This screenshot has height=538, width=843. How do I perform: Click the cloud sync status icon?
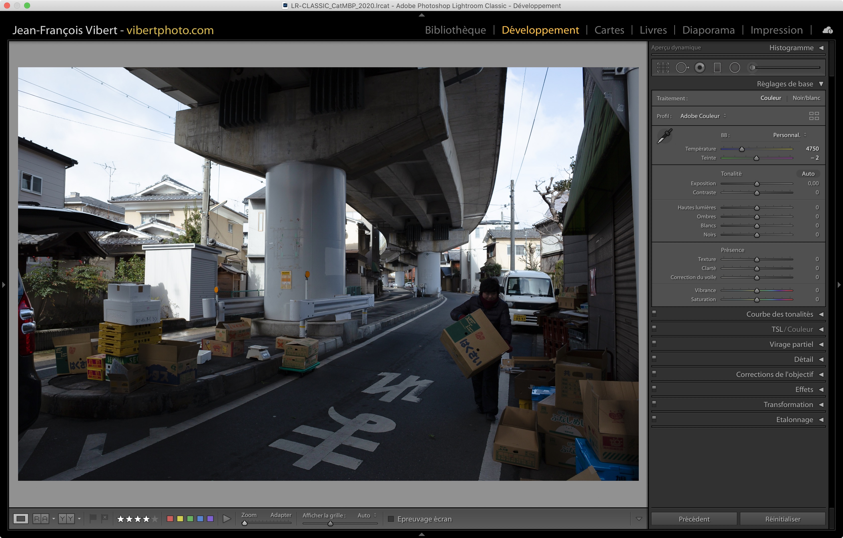828,30
